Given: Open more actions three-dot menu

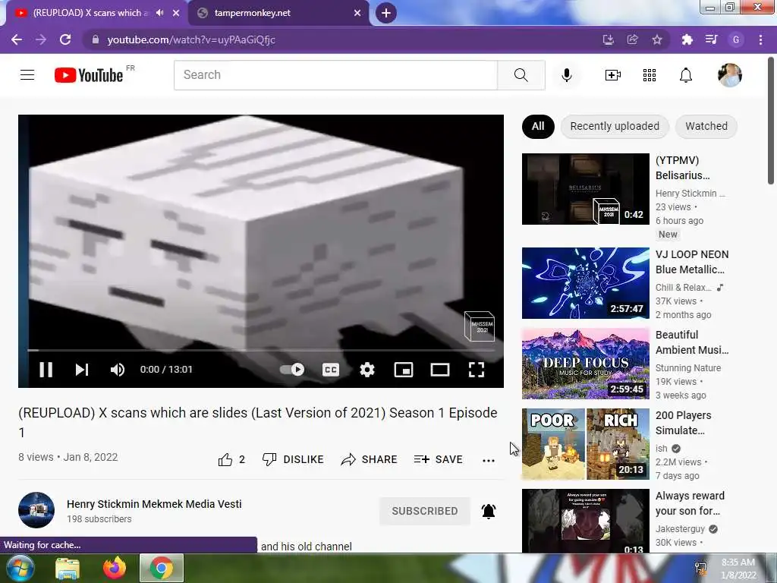Looking at the screenshot, I should click(489, 460).
